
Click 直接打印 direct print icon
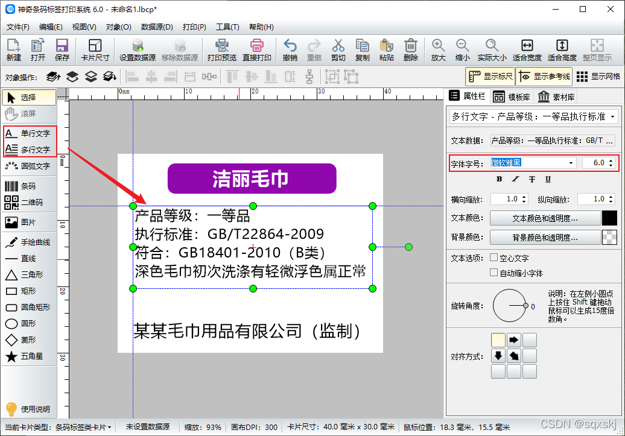click(x=257, y=50)
